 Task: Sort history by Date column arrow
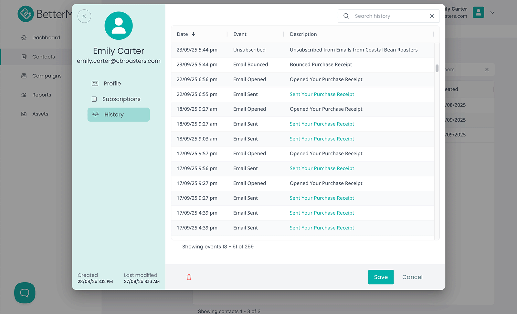[x=194, y=34]
